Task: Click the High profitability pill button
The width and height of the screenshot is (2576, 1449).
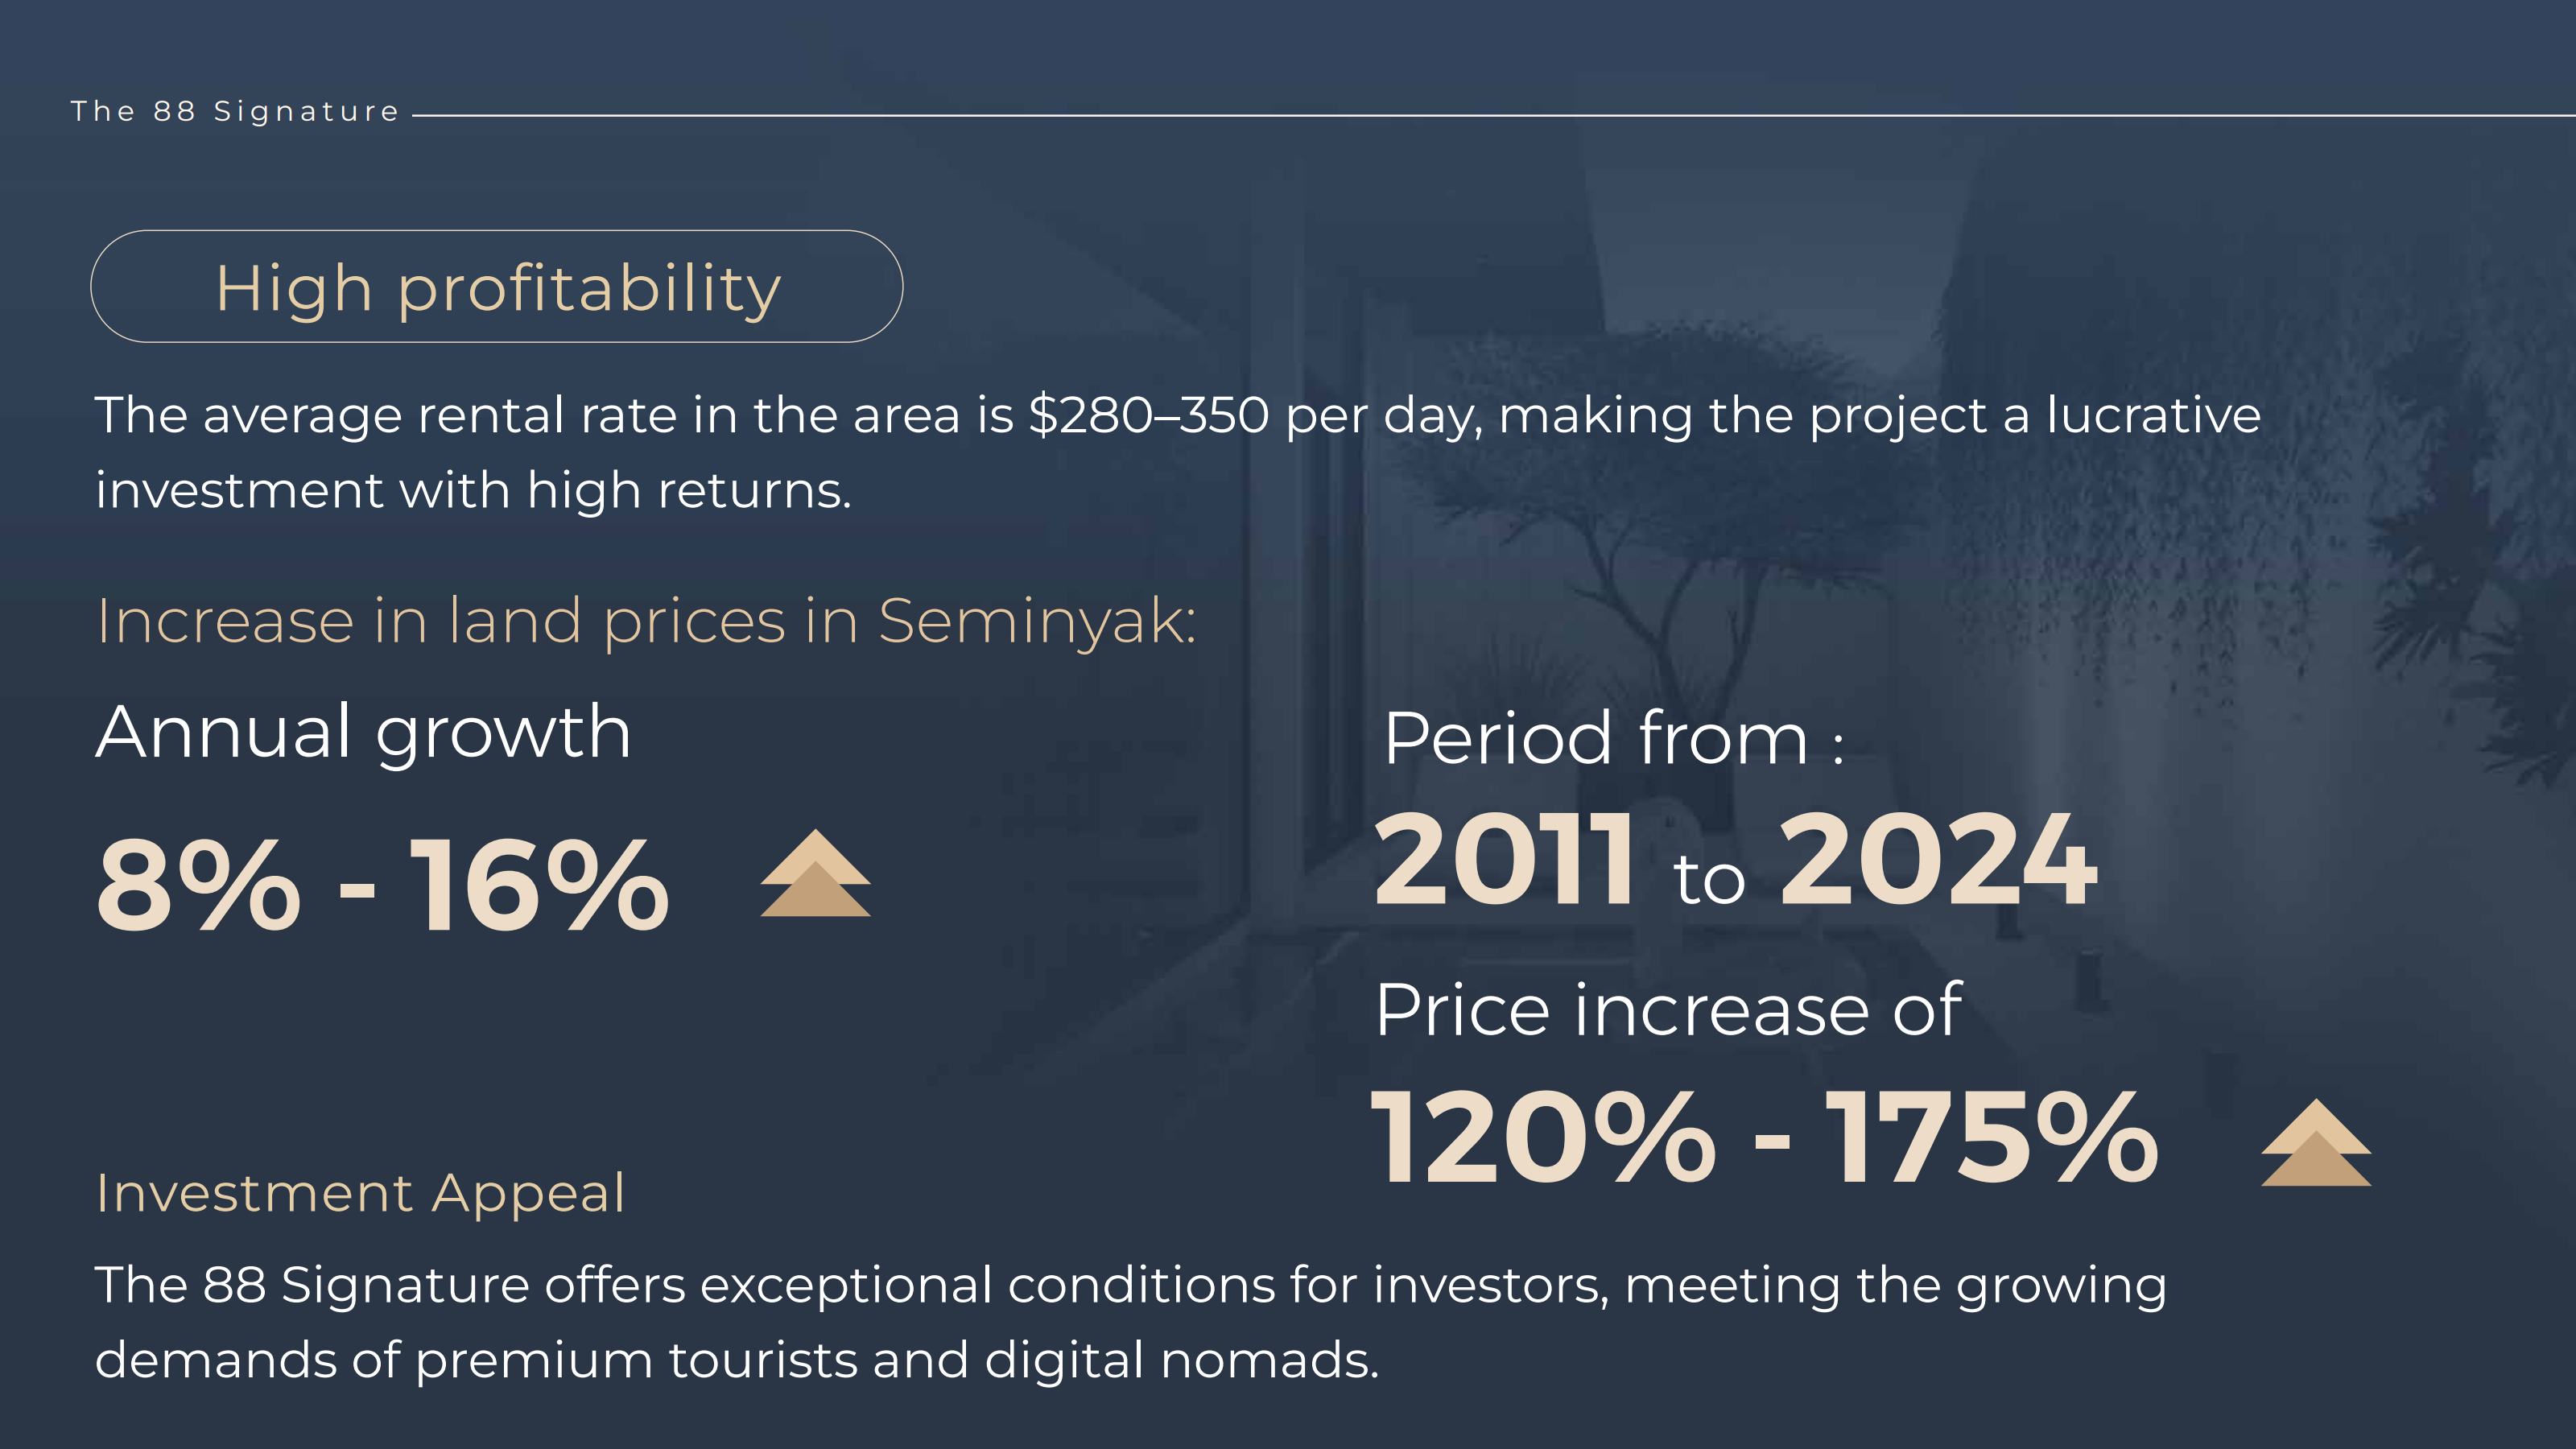Action: [497, 287]
